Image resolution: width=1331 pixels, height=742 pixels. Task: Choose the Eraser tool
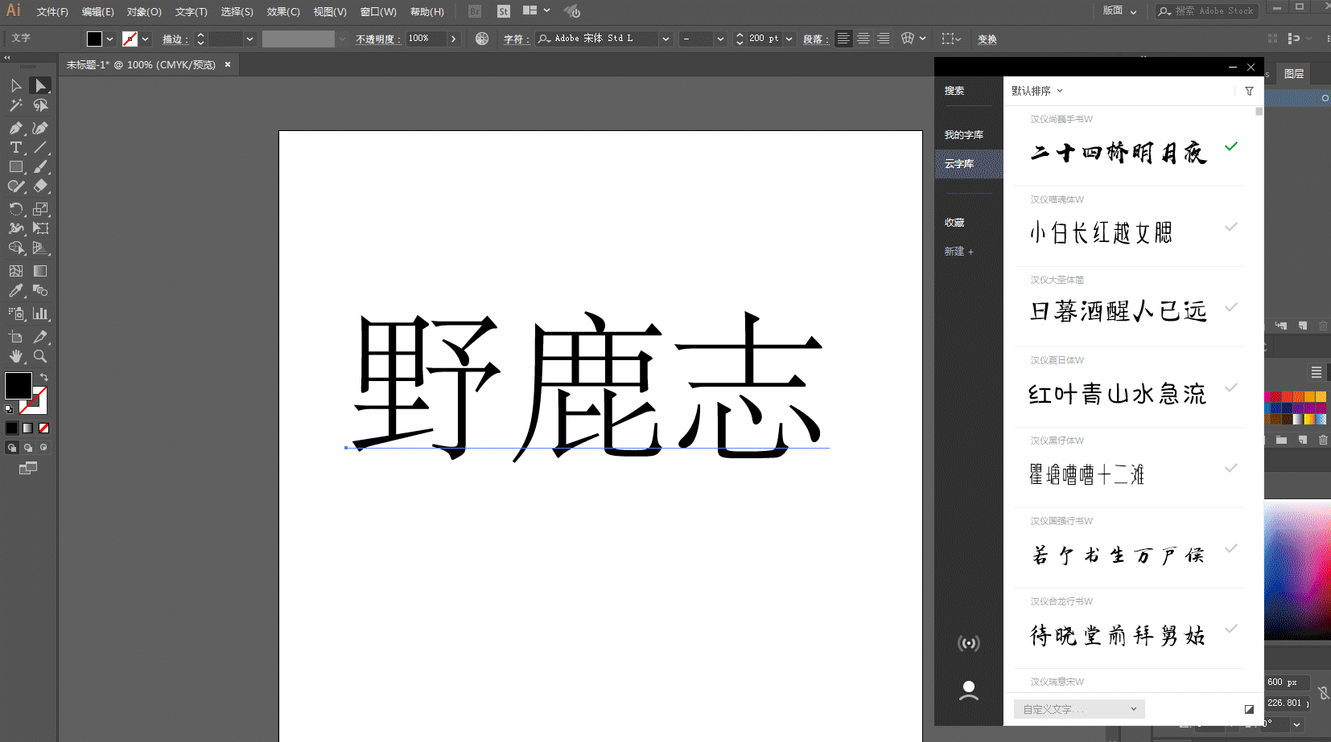coord(40,186)
